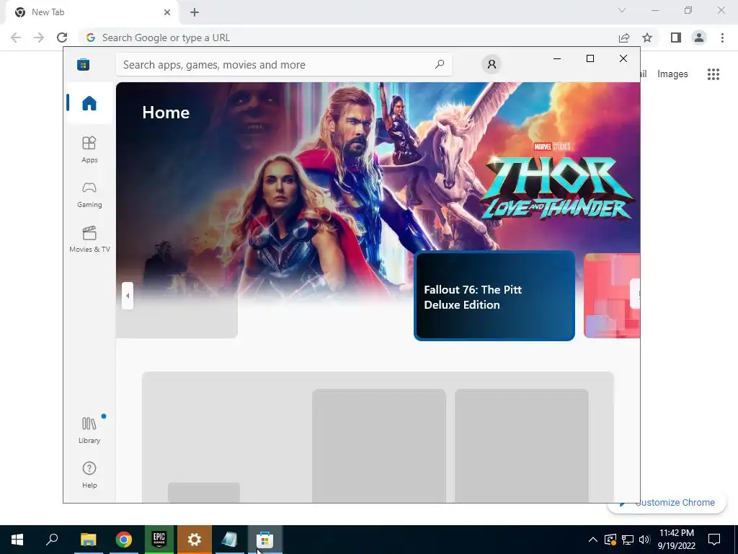Open the notification center

tap(714, 540)
